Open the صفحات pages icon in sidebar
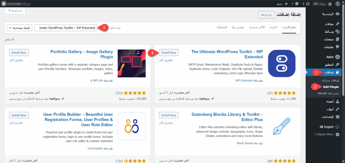 point(338,40)
